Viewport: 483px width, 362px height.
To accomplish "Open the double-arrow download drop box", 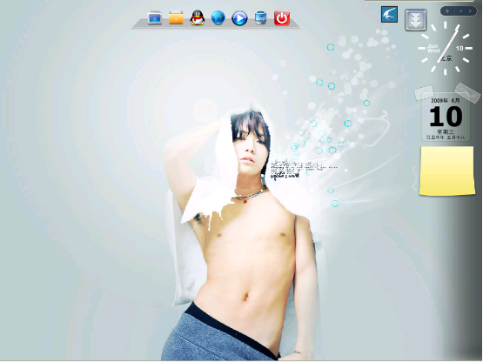I will [x=415, y=20].
